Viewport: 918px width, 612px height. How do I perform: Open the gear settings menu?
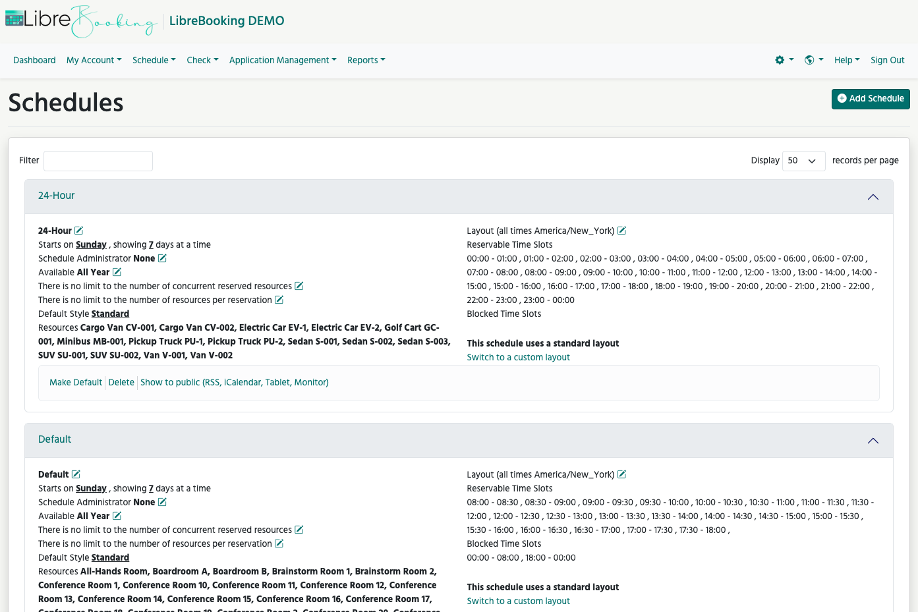click(784, 60)
